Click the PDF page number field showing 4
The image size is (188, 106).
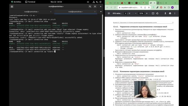[x=125, y=13]
